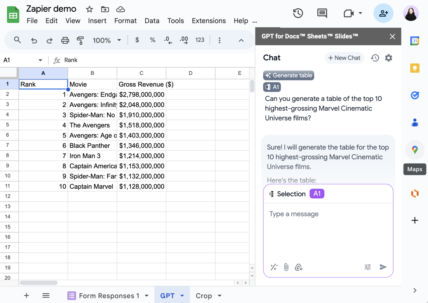This screenshot has width=428, height=303.
Task: Get more add-ons with the plus icon
Action: coord(415,220)
